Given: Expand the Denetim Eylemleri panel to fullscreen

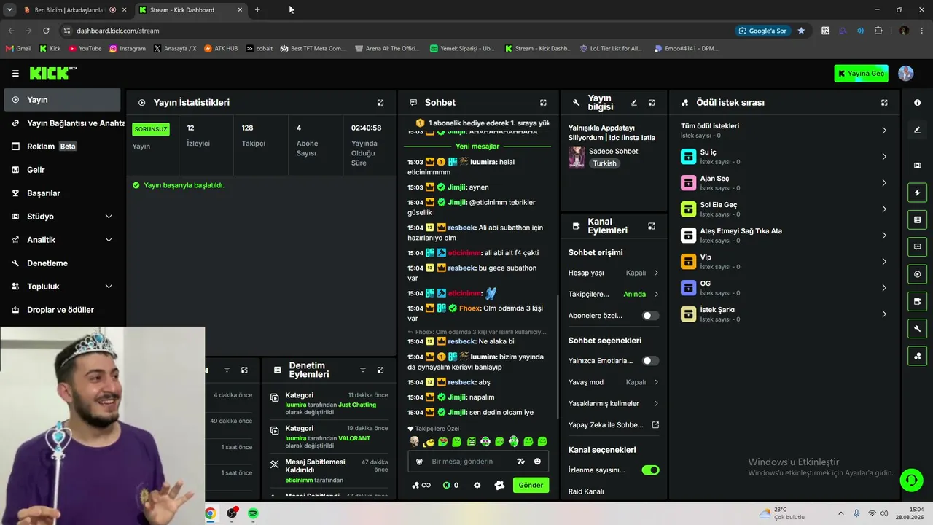Looking at the screenshot, I should coord(380,370).
